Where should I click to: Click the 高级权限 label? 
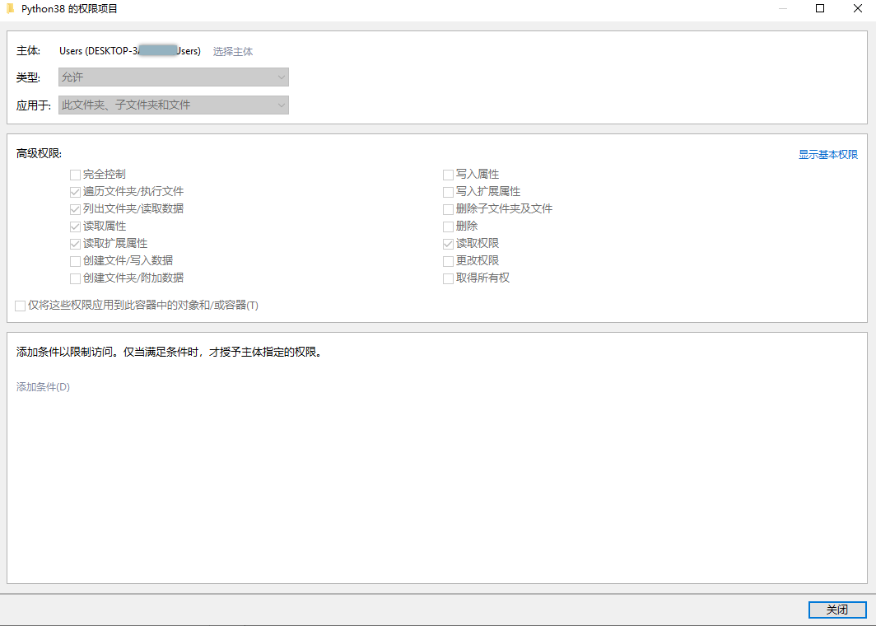pos(40,154)
